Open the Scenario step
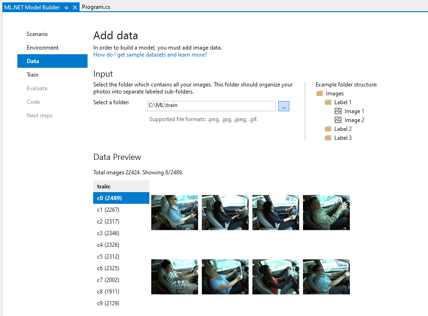Screen dimensions: 428x316 (x=37, y=34)
